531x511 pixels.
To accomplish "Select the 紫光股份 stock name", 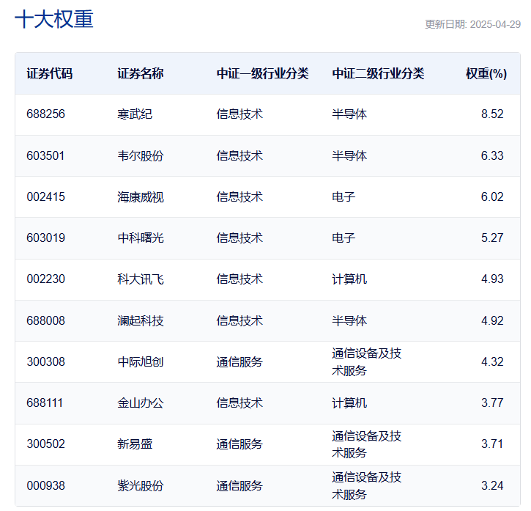I will click(141, 485).
